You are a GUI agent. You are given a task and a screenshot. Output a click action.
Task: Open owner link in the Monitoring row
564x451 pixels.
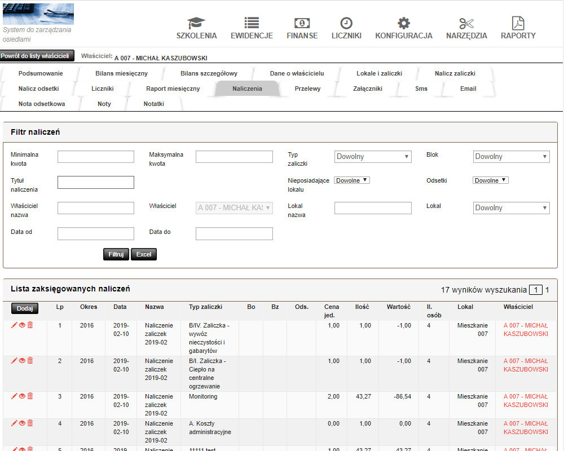click(x=526, y=401)
